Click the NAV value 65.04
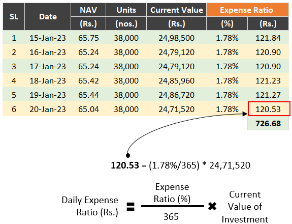 click(88, 109)
